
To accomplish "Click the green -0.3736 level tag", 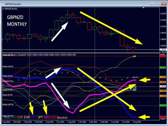I will point(163,106).
